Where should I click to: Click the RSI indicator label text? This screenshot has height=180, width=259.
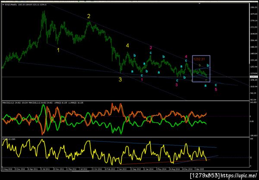coord(9,139)
